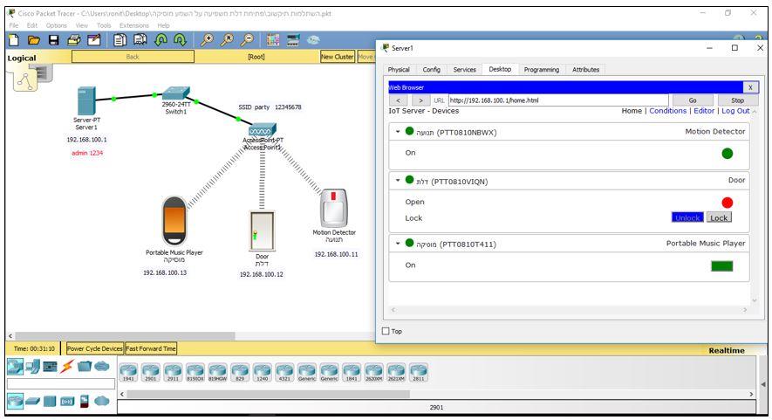772x420 pixels.
Task: Select the WAN Emulation cloud subcategory icon
Action: (x=102, y=401)
